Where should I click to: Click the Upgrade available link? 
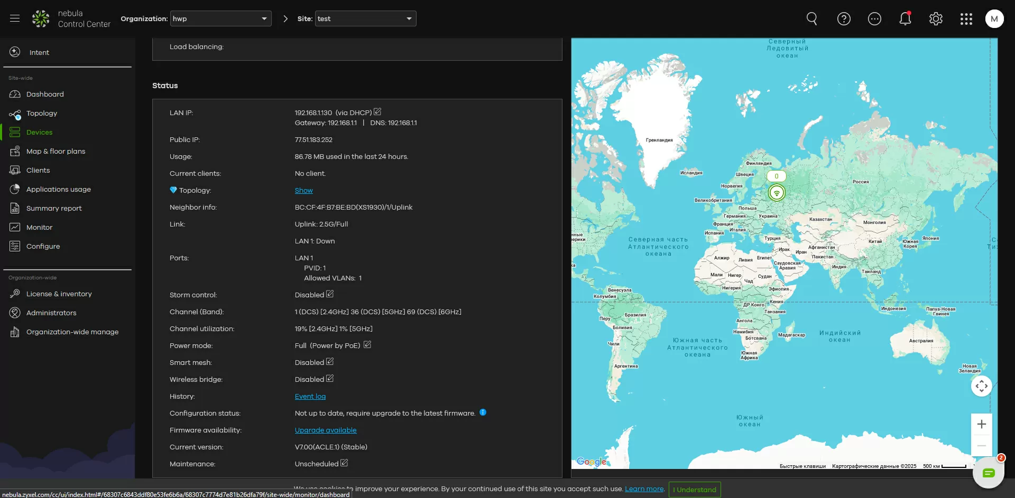coord(325,430)
